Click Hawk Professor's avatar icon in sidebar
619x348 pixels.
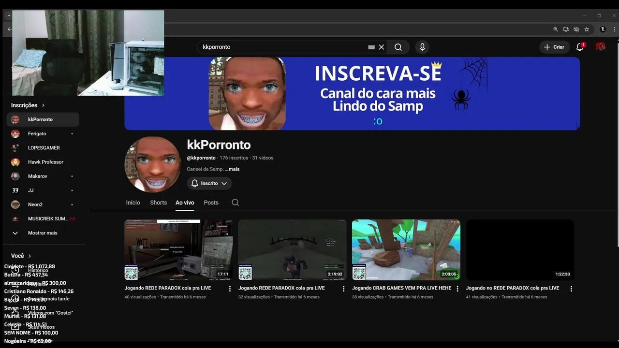(15, 162)
